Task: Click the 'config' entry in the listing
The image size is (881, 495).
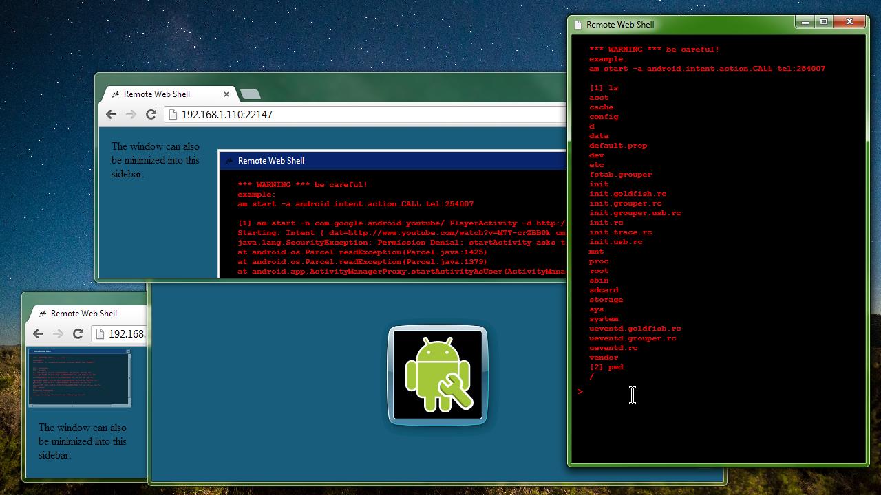Action: [604, 117]
